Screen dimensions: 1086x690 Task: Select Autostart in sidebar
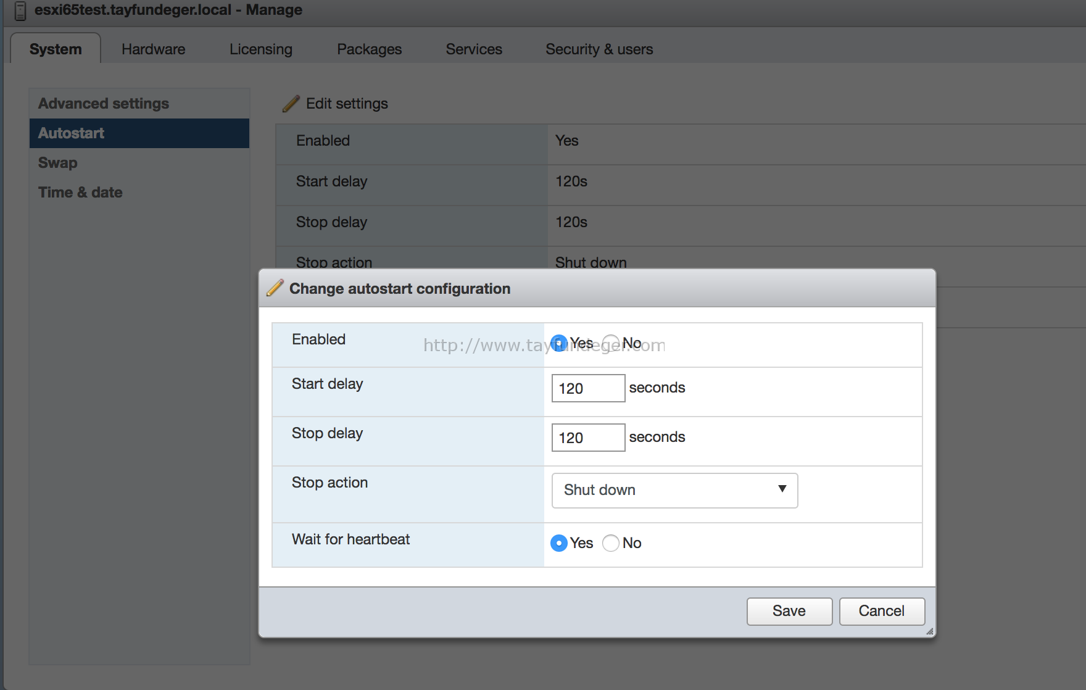click(x=139, y=133)
